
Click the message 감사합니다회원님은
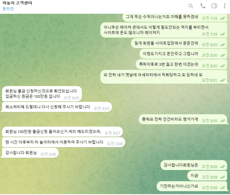pyautogui.click(x=194, y=165)
